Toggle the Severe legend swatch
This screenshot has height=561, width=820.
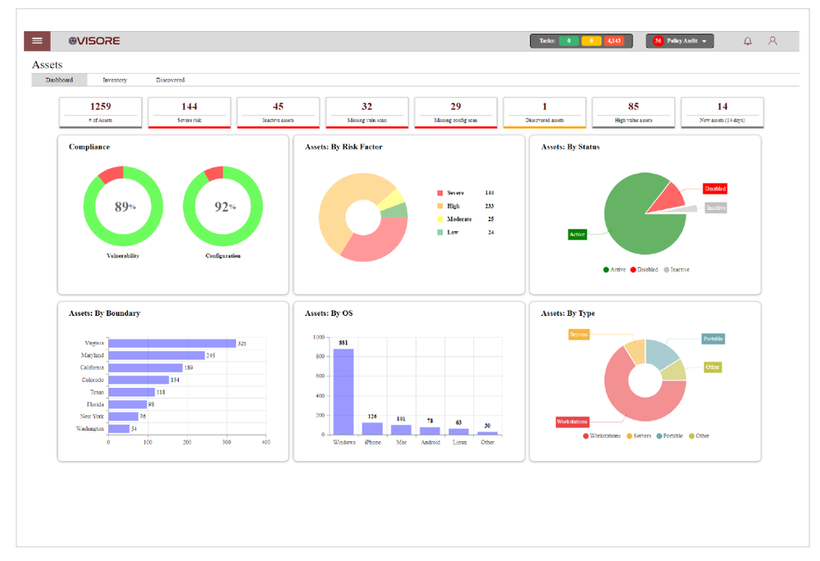point(440,193)
